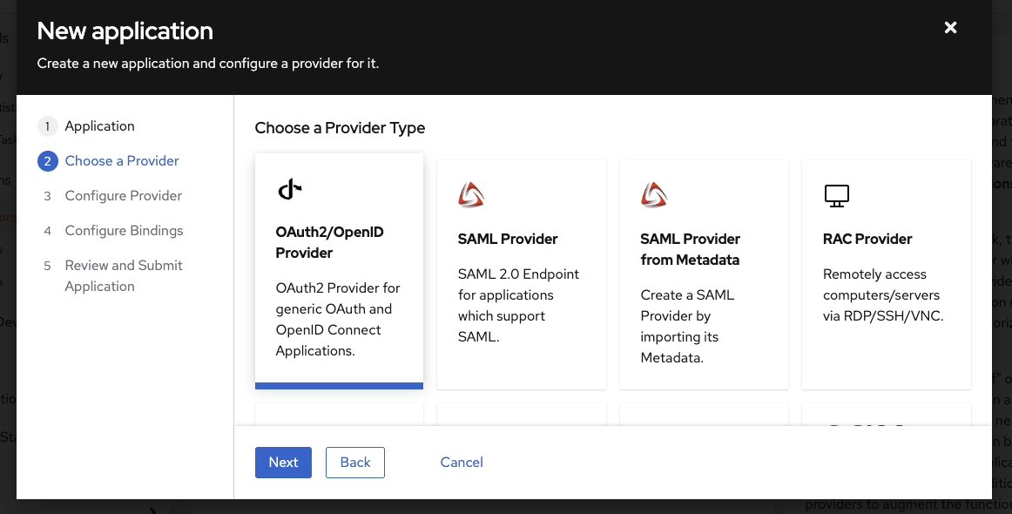
Task: Click the OpenID logo icon
Action: pyautogui.click(x=290, y=189)
